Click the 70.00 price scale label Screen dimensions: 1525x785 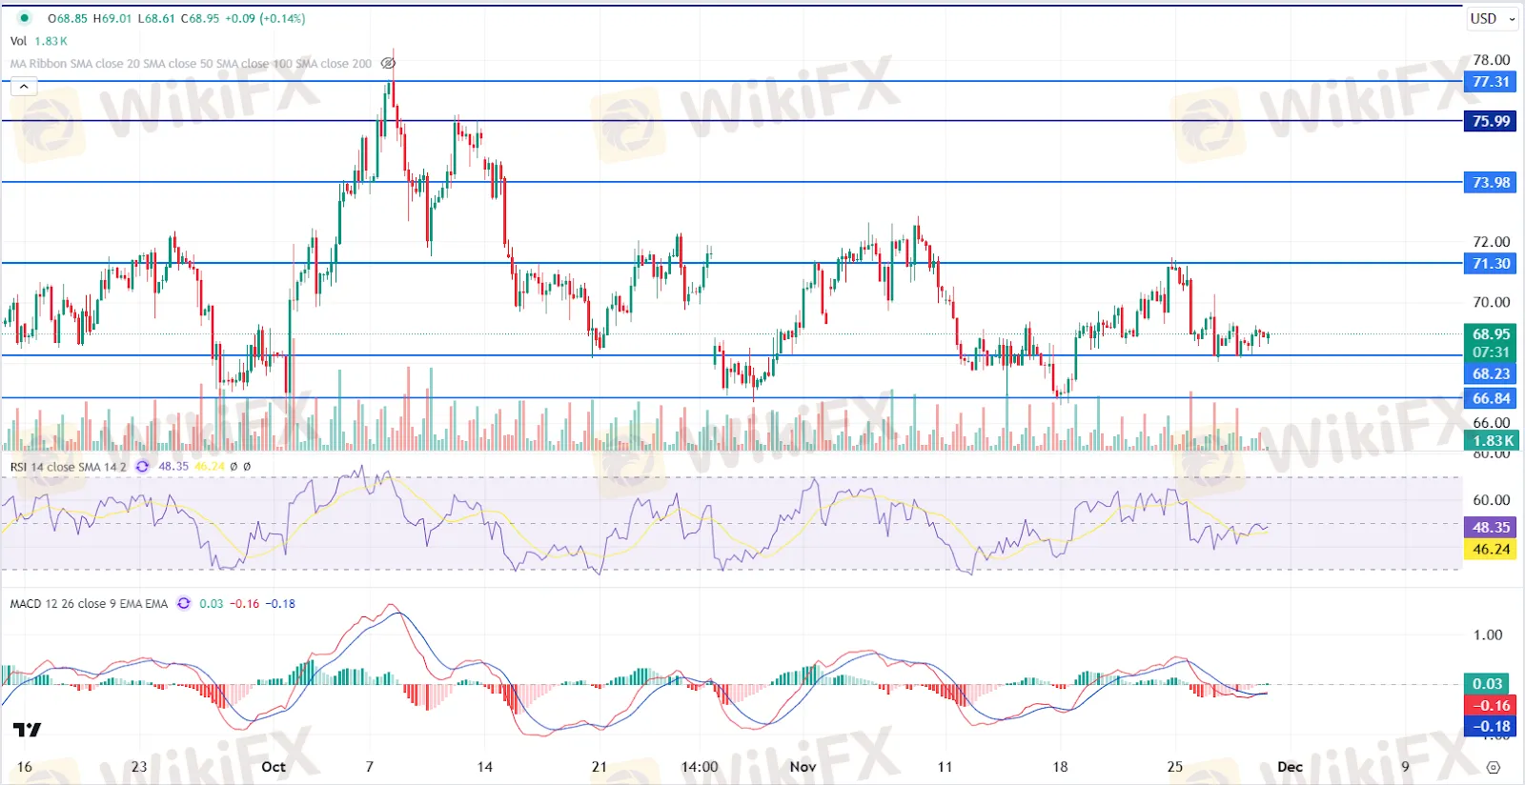(1492, 303)
